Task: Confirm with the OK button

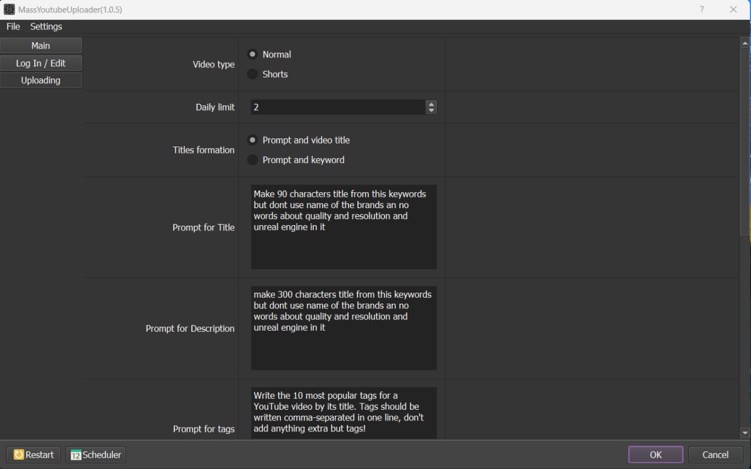Action: pos(655,454)
